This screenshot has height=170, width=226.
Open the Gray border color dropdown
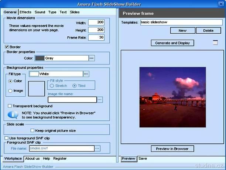click(x=66, y=58)
